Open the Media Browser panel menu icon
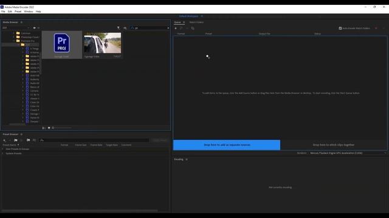The image size is (389, 218). tap(22, 22)
